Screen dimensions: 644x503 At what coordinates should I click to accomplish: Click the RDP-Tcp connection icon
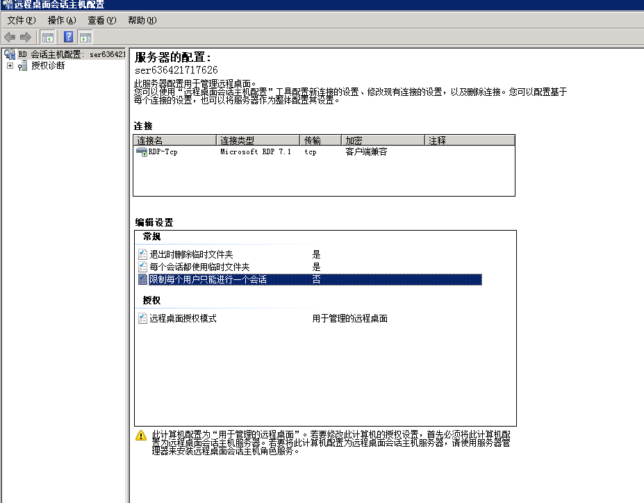pyautogui.click(x=142, y=152)
